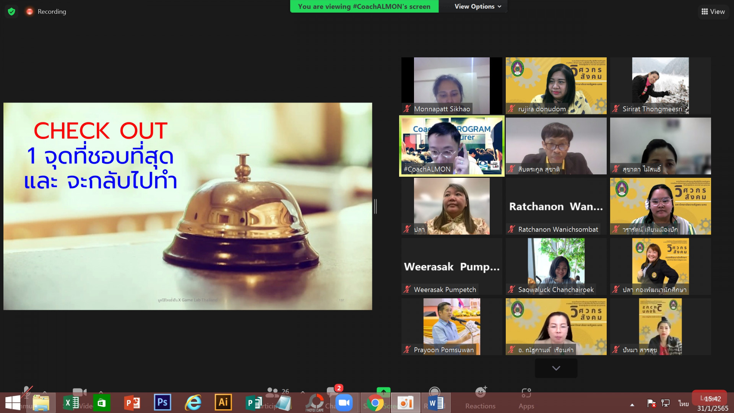Select the ปลา participant video tile
This screenshot has width=734, height=413.
pyautogui.click(x=452, y=206)
